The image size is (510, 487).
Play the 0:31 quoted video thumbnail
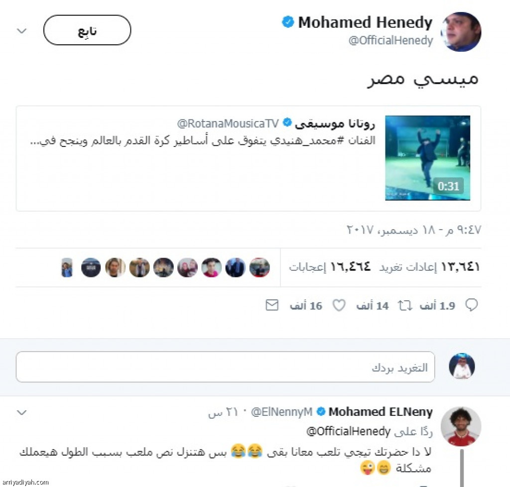[427, 158]
